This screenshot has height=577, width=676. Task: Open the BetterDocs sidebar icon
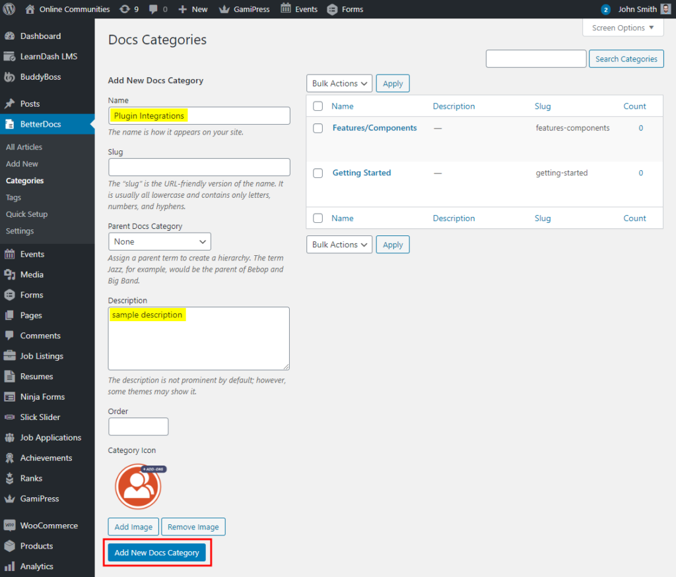[11, 123]
